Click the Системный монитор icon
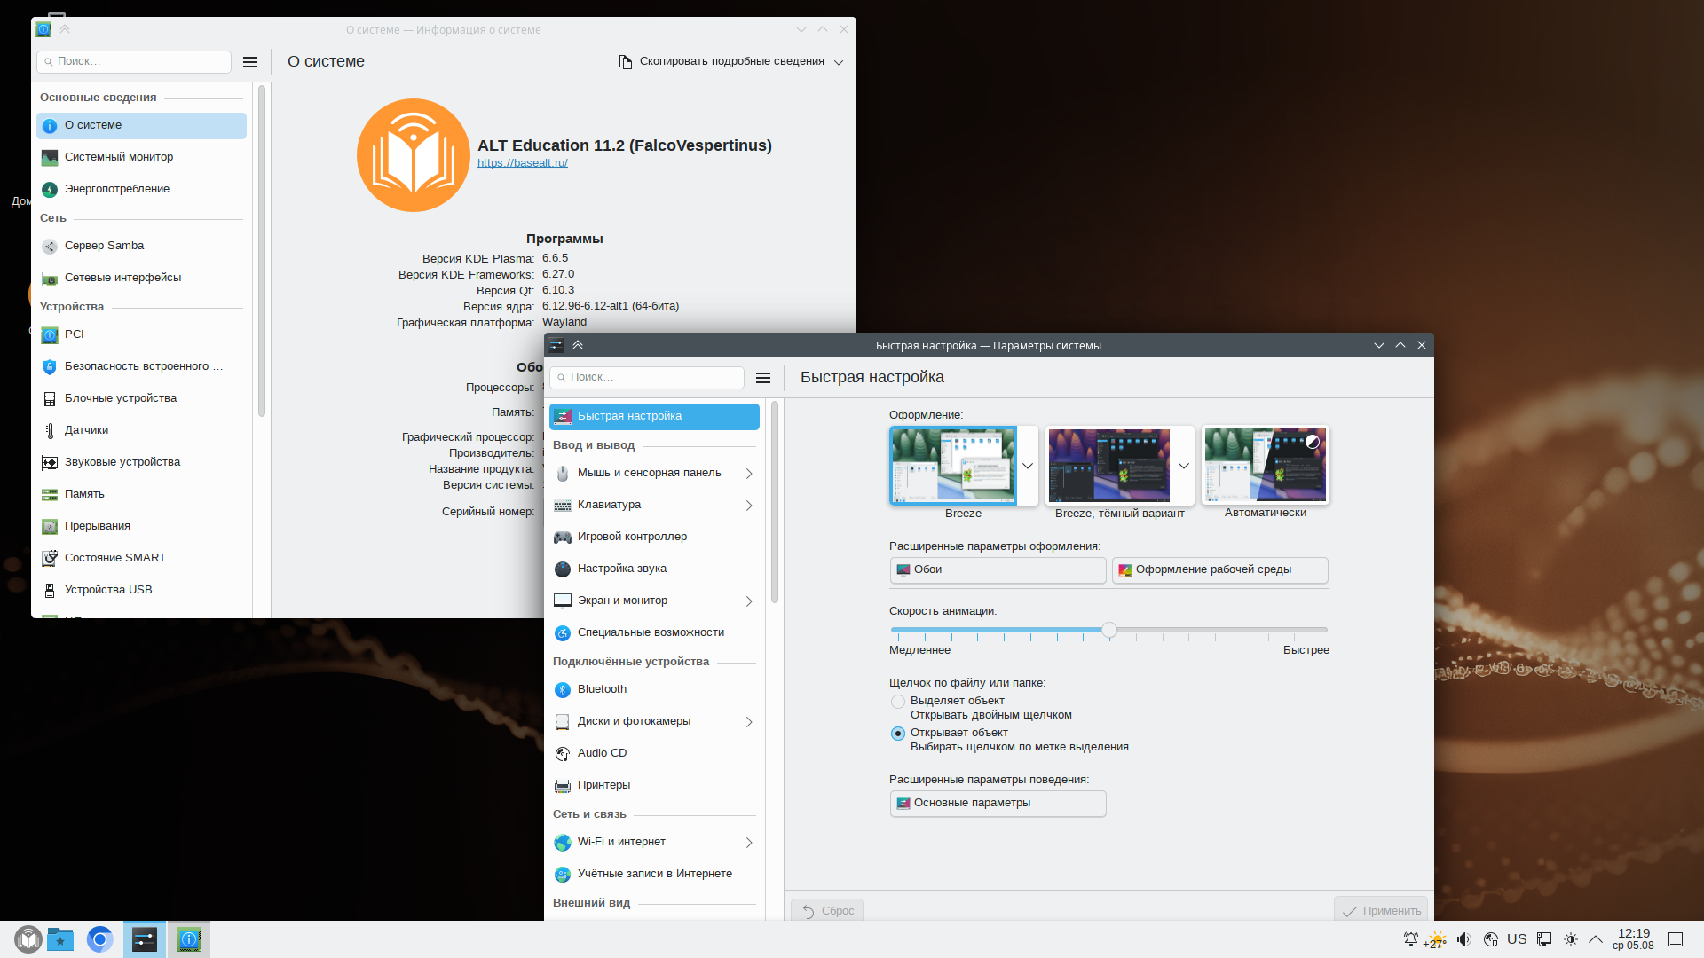The image size is (1704, 958). click(x=50, y=158)
